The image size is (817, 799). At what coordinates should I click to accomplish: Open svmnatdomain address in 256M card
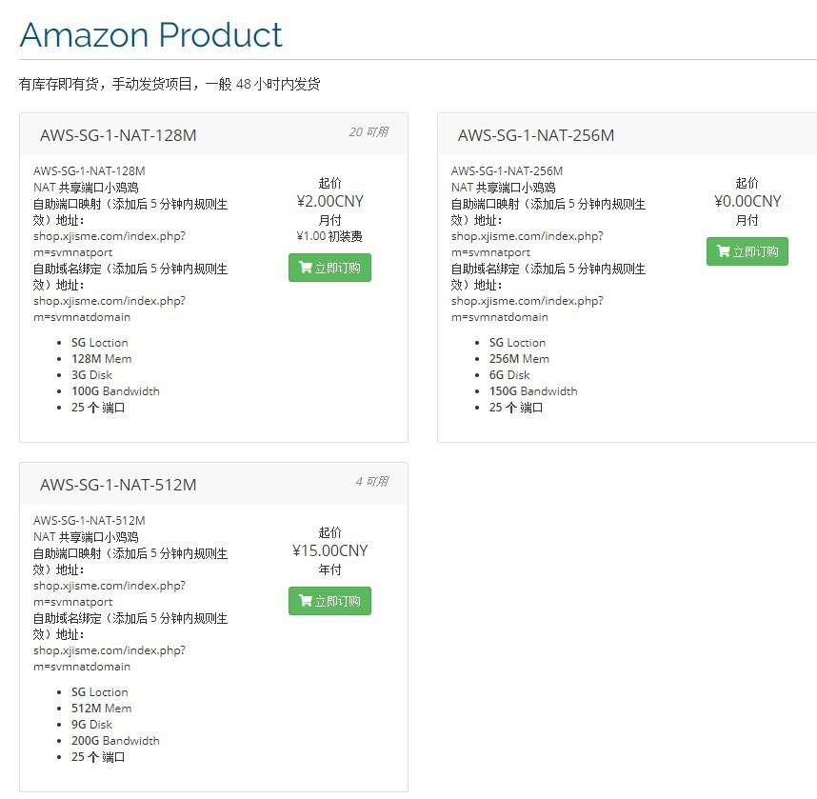click(528, 309)
